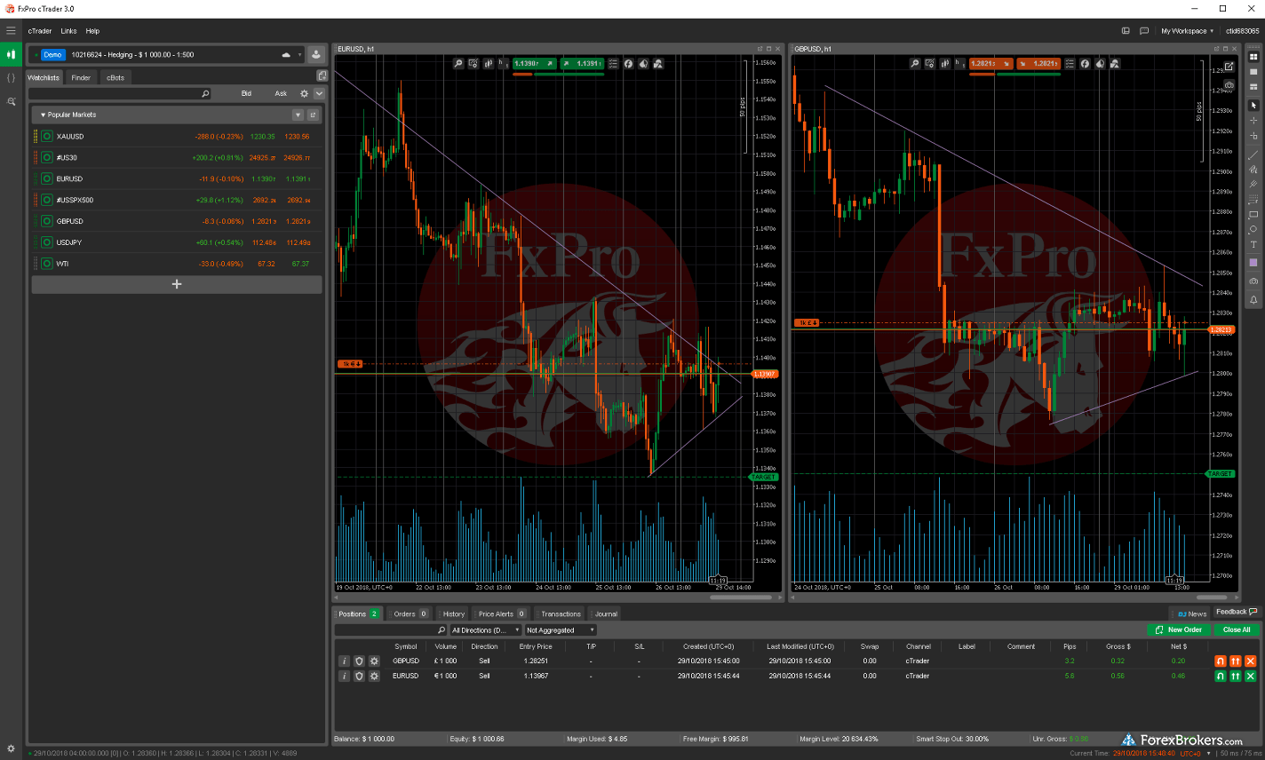Click the zoom magnifier icon on EURUSD chart

[x=458, y=63]
